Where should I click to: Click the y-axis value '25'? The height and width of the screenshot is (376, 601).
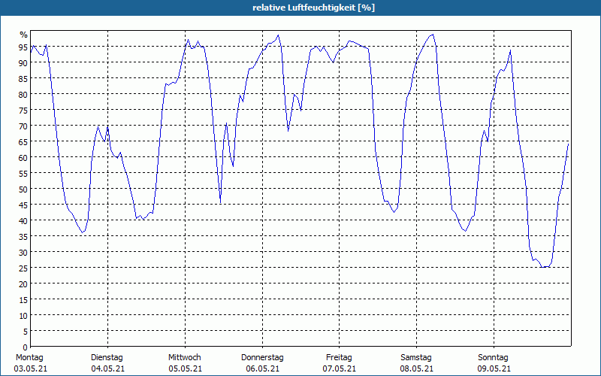[23, 268]
